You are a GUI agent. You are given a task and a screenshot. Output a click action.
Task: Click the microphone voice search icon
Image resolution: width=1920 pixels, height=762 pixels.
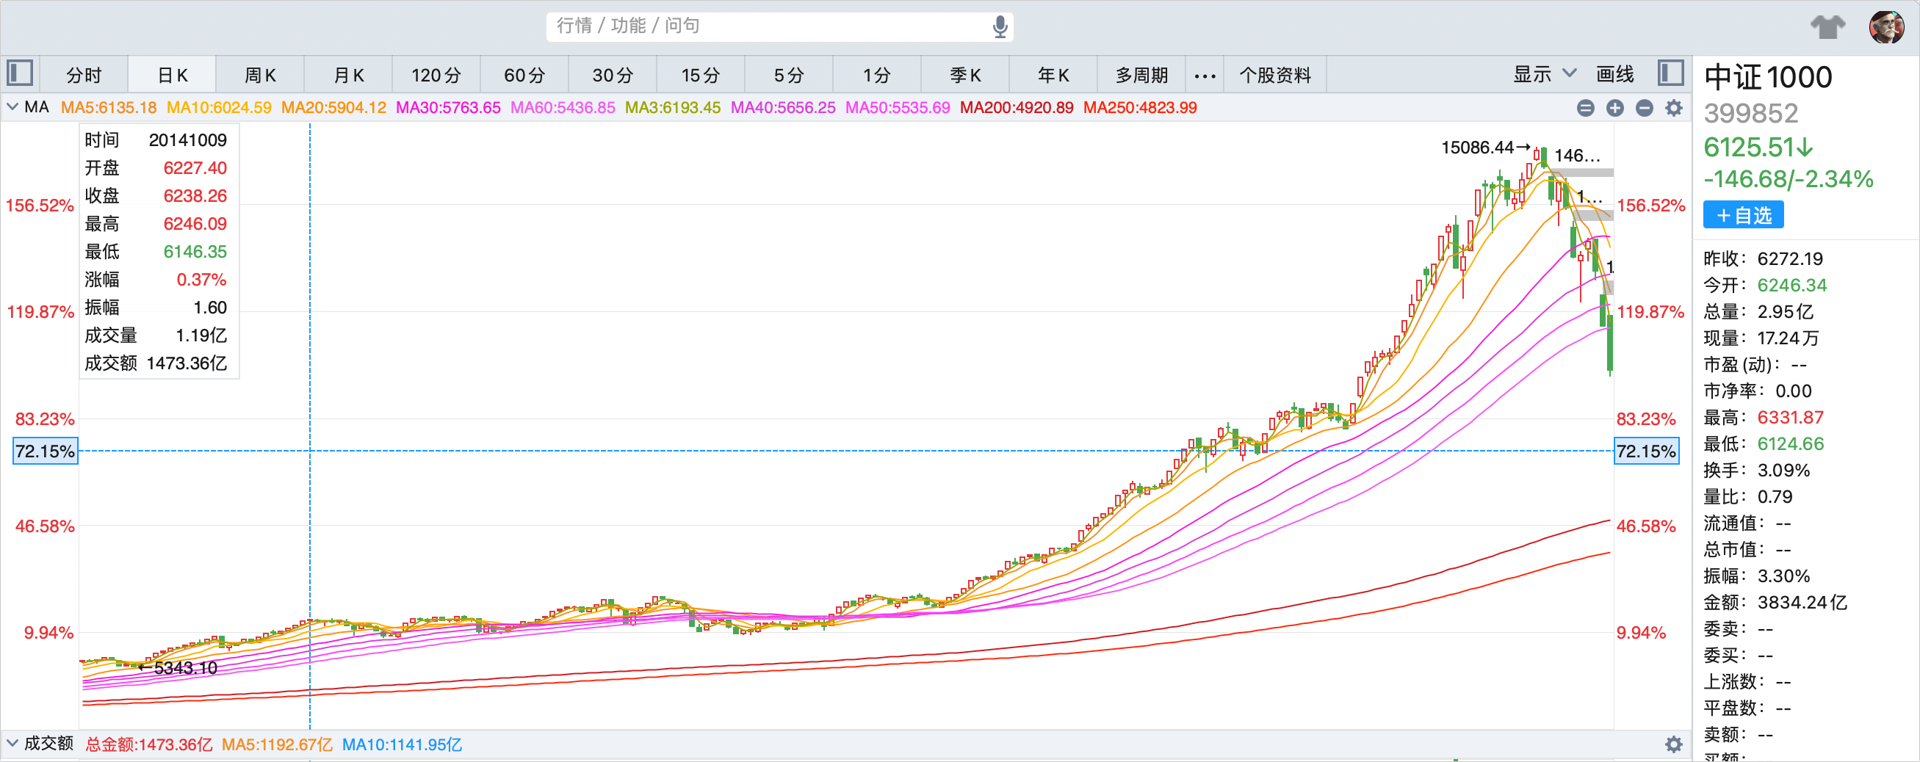pos(1000,27)
